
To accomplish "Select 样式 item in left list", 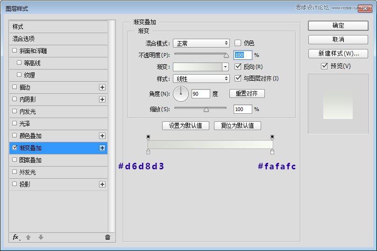I will click(x=58, y=27).
